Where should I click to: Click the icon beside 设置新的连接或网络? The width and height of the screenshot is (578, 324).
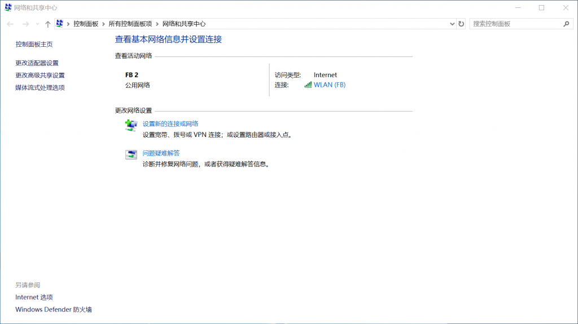click(x=131, y=126)
